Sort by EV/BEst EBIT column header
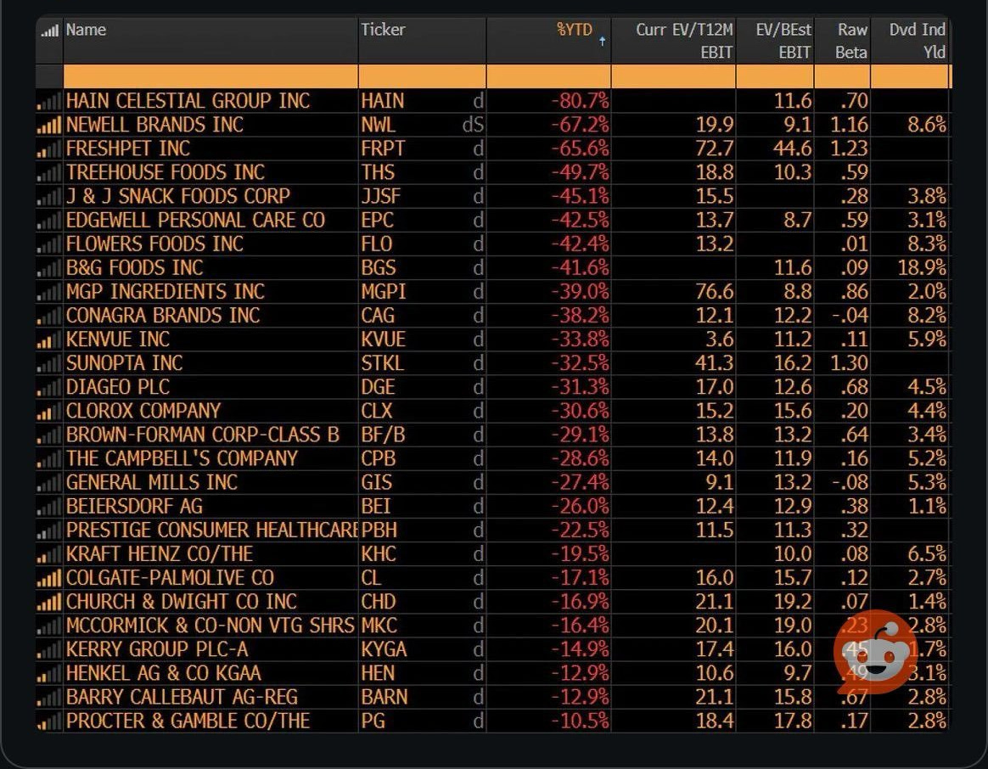This screenshot has height=769, width=988. pyautogui.click(x=783, y=41)
